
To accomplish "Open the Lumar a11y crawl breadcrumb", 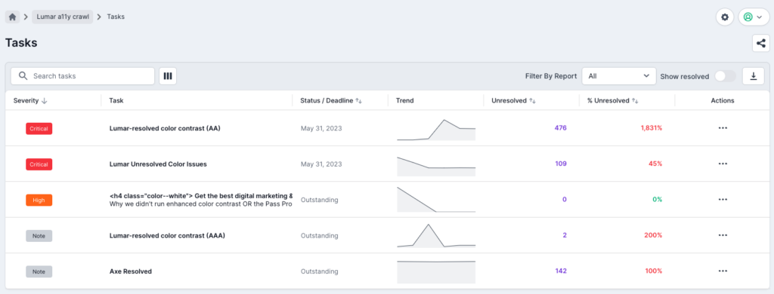I will click(62, 17).
